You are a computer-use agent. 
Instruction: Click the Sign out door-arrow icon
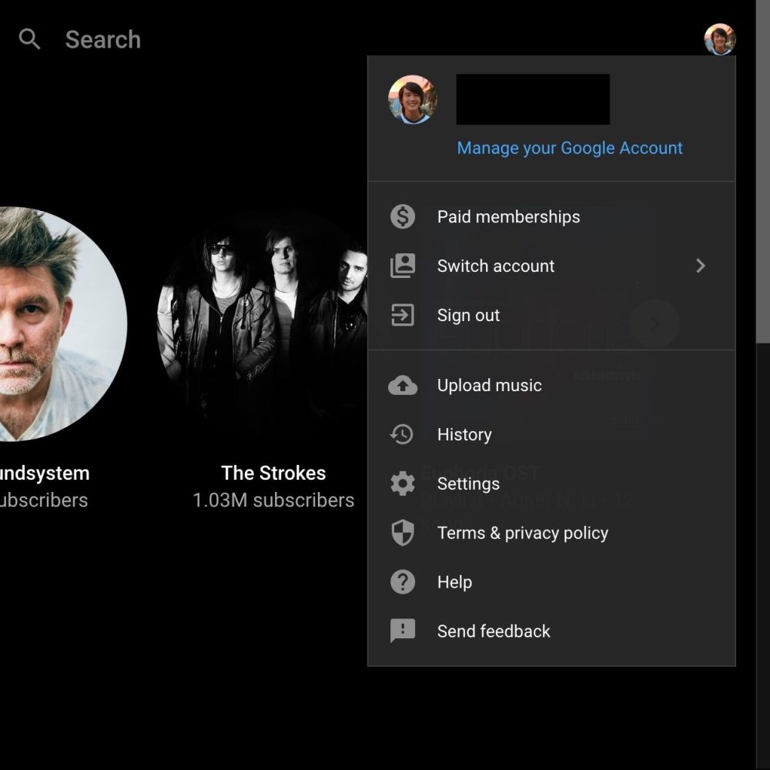pyautogui.click(x=403, y=315)
